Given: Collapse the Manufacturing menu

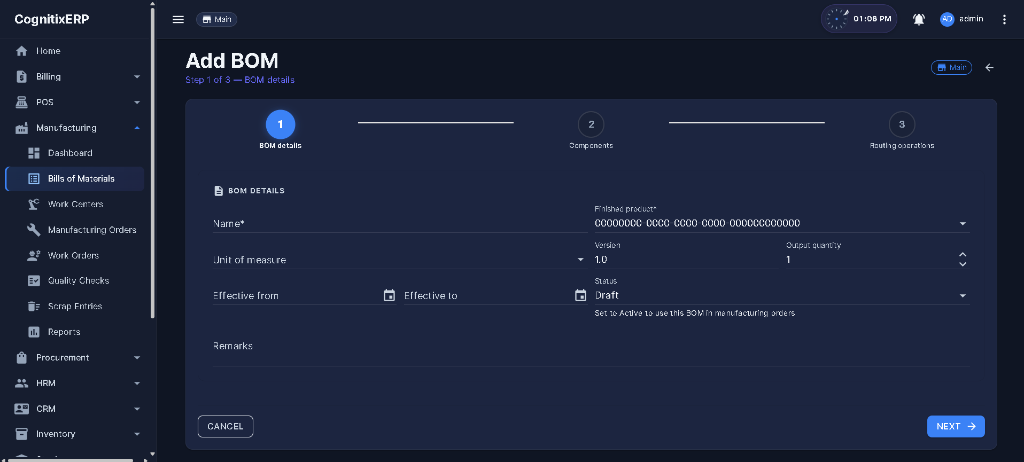Looking at the screenshot, I should click(x=75, y=128).
